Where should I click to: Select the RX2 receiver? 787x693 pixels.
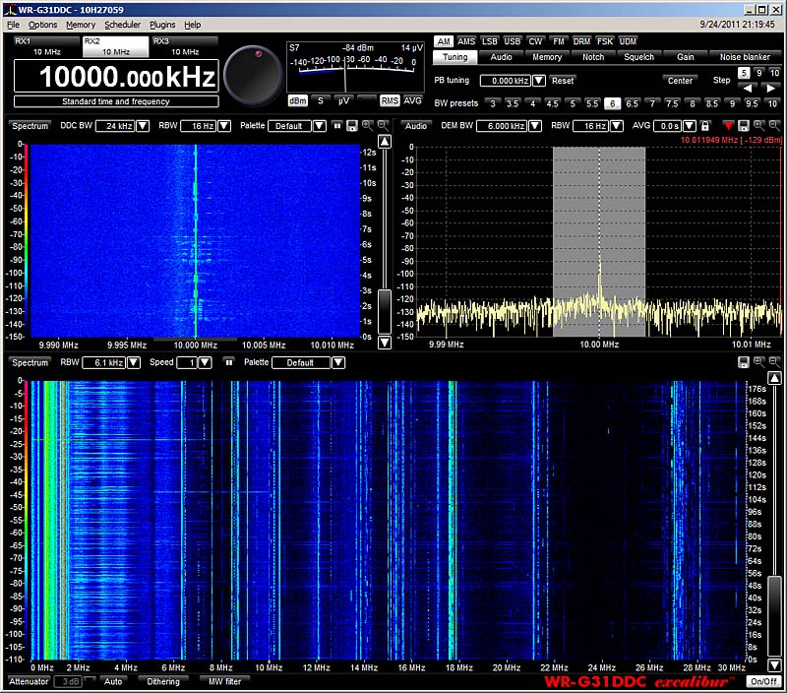point(116,46)
